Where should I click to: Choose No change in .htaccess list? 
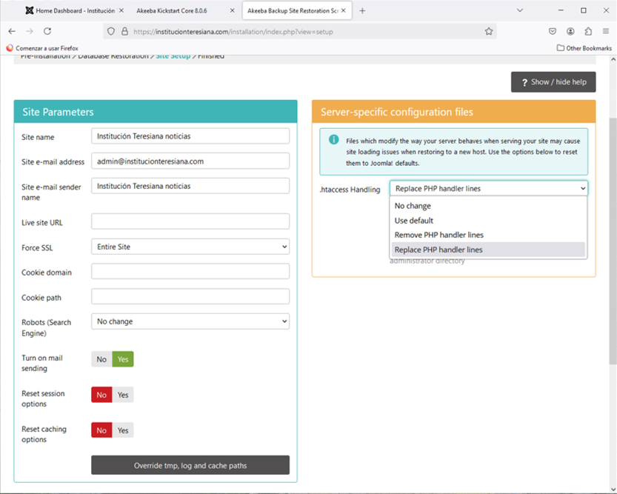(488, 206)
